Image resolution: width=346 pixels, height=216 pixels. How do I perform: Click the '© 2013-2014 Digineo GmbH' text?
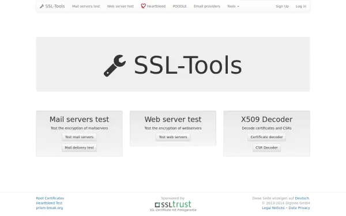click(x=286, y=203)
